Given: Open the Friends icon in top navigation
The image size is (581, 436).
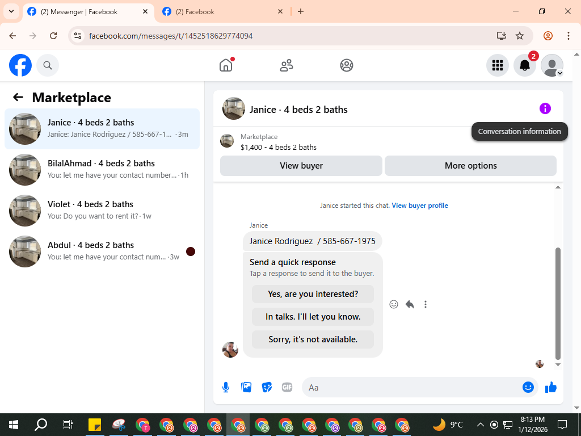Looking at the screenshot, I should pos(286,65).
